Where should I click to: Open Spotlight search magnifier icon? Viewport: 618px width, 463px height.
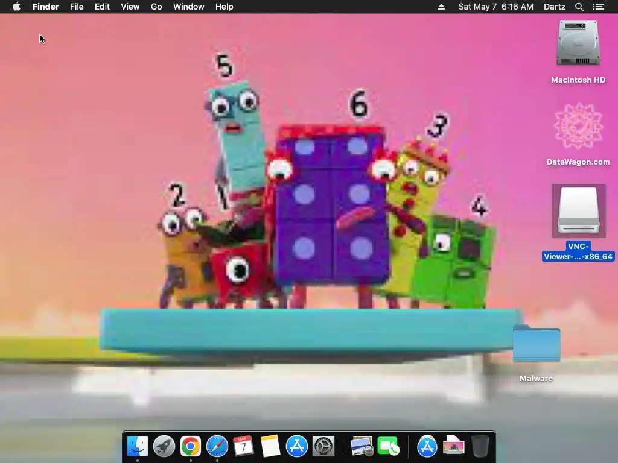[x=579, y=7]
